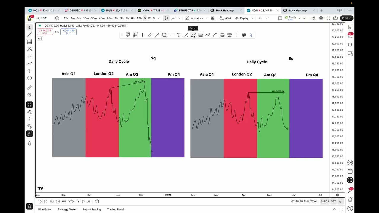Add symbol with the plus circle icon
The image size is (379, 213).
(x=57, y=18)
